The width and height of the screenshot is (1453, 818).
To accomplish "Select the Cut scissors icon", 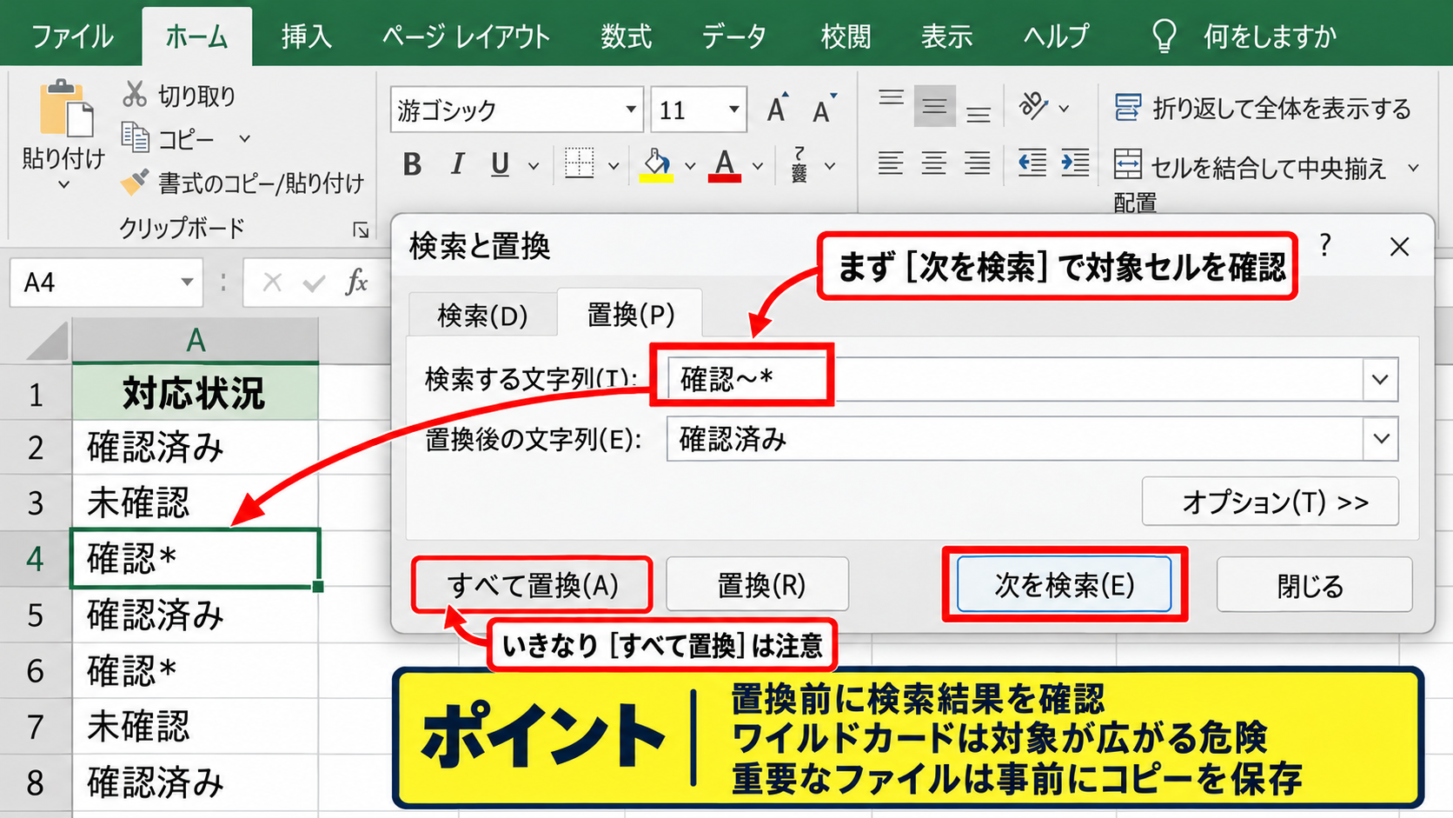I will [x=135, y=94].
